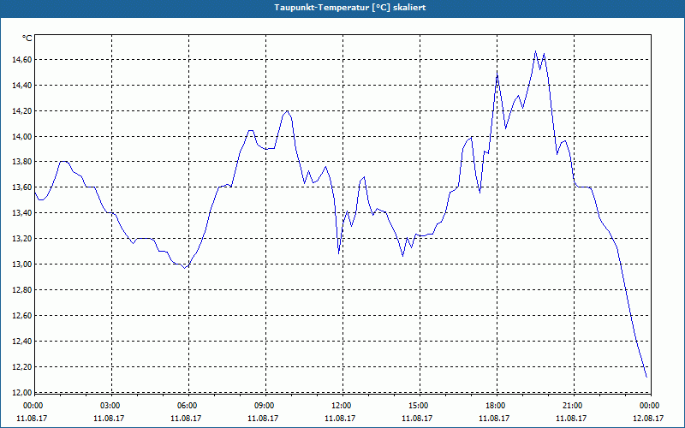The width and height of the screenshot is (685, 428).
Task: Select the 13,00 y-axis value
Action: 21,265
